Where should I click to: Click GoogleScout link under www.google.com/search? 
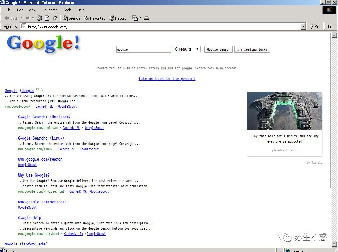(x=27, y=165)
